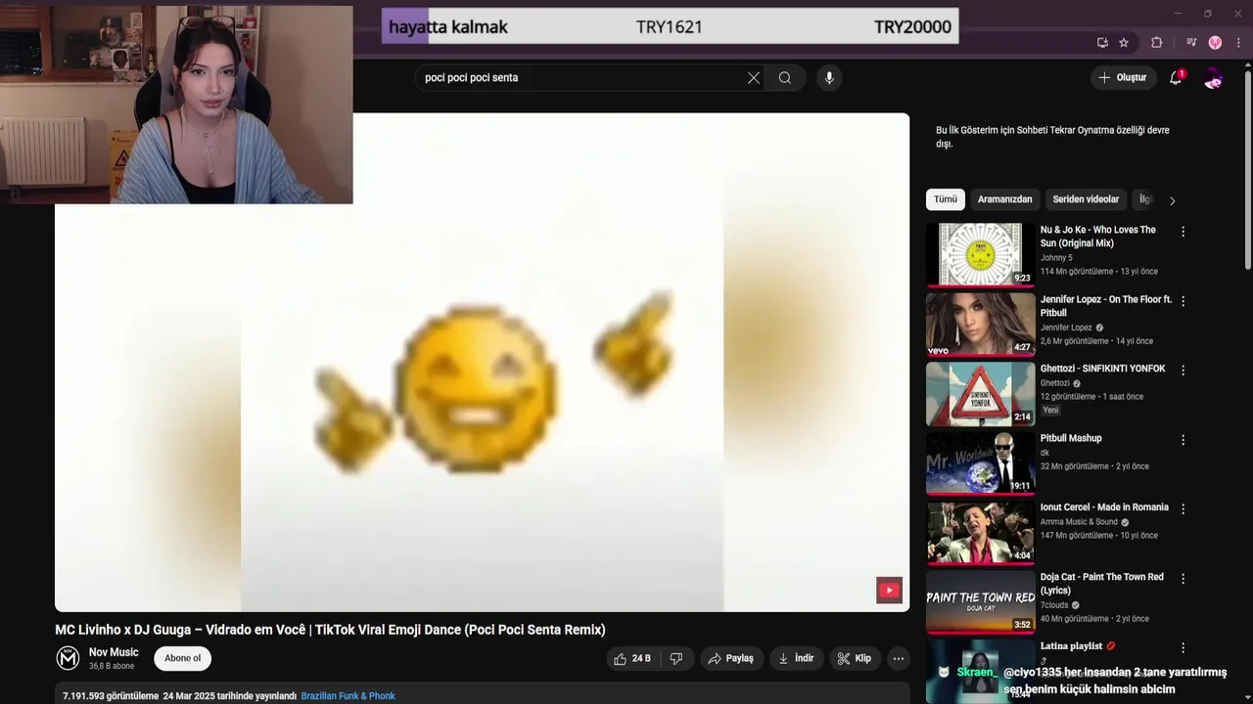Select the Tümü filter chip

tap(946, 199)
